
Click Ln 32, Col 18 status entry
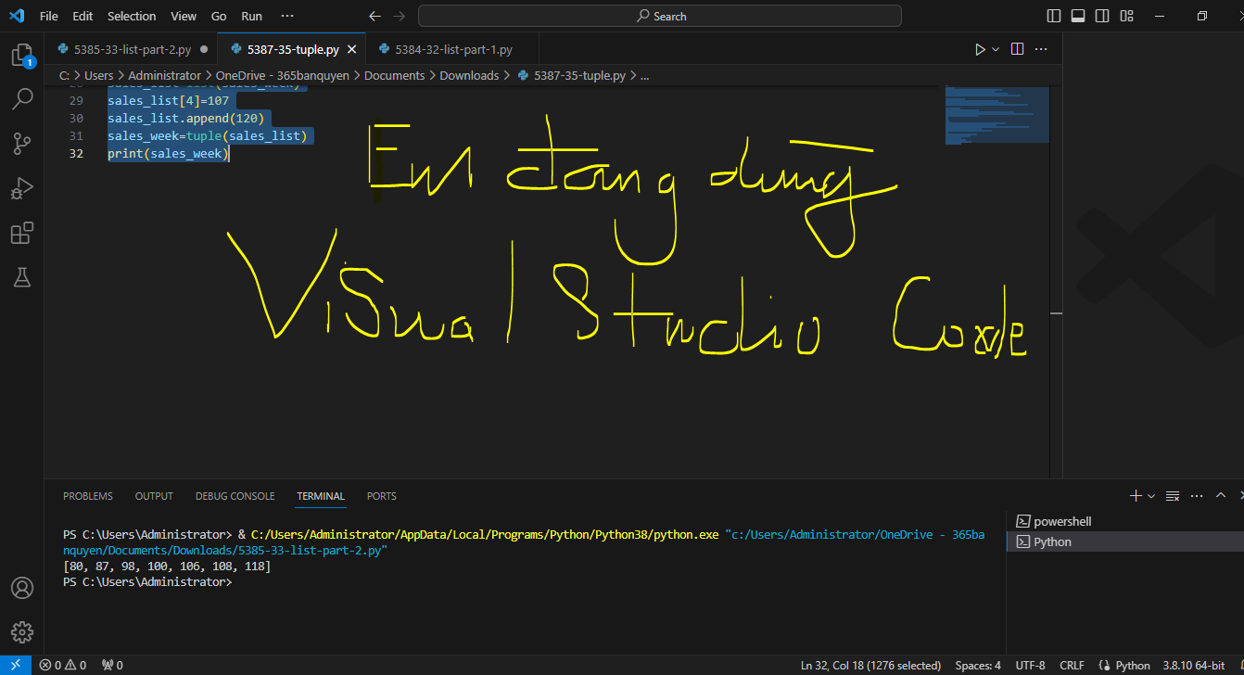click(870, 665)
